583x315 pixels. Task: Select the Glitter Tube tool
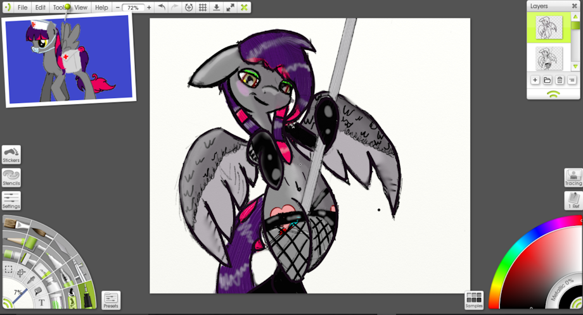(x=57, y=300)
